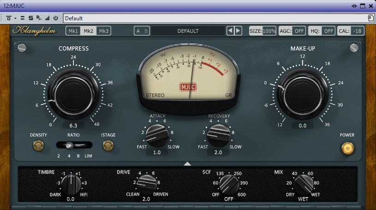Toggle the HQ OFF switch
Viewport: 376px width, 210px height.
click(x=322, y=31)
